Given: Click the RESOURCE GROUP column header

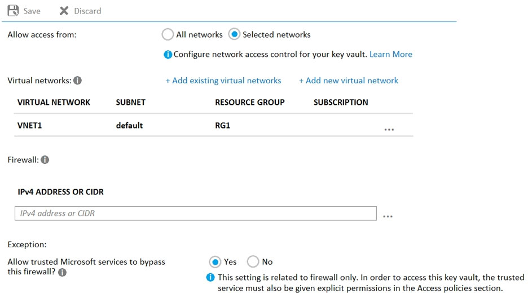Looking at the screenshot, I should tap(250, 103).
